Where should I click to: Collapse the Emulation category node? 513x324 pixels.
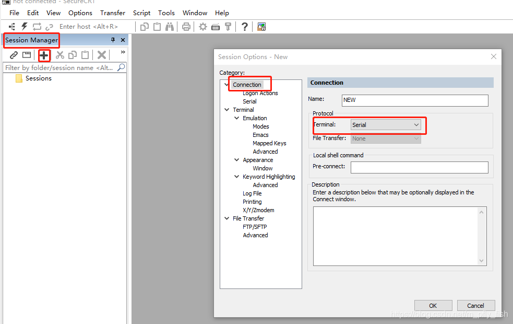(x=236, y=118)
